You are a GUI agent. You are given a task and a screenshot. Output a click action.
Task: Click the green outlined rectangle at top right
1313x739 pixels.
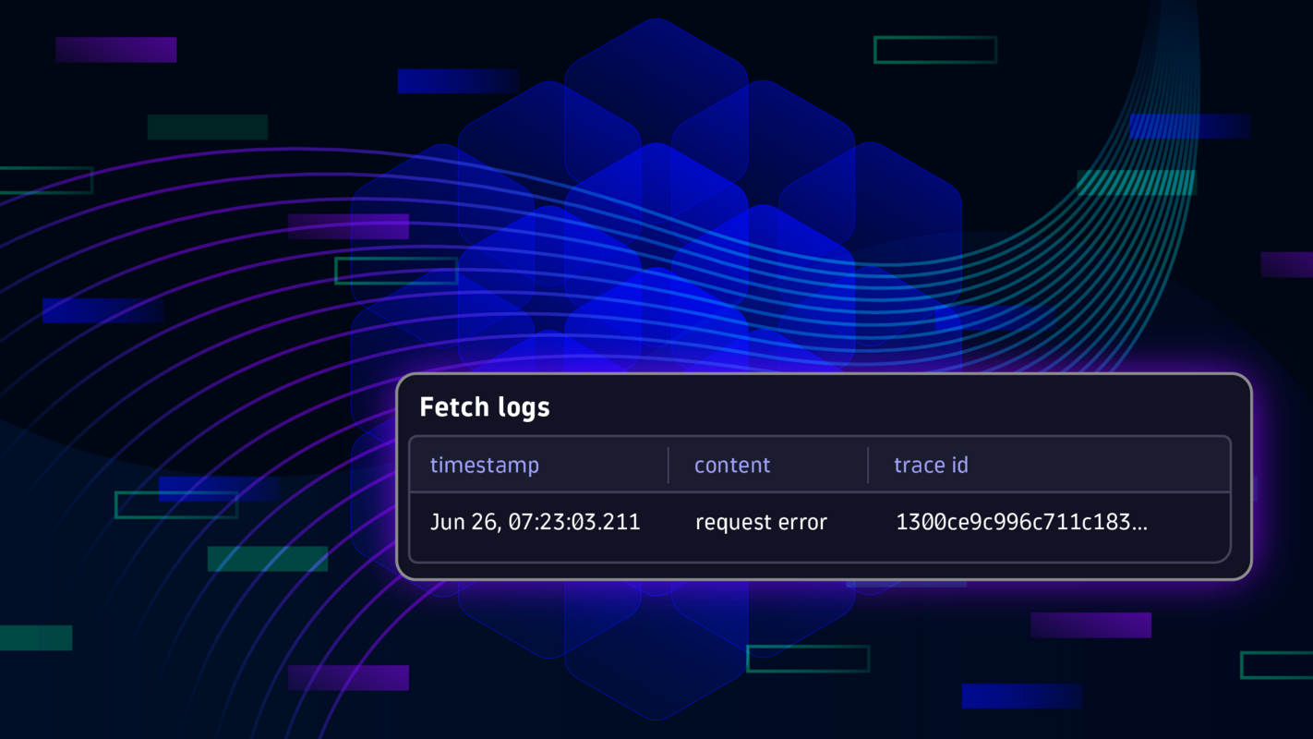[934, 50]
